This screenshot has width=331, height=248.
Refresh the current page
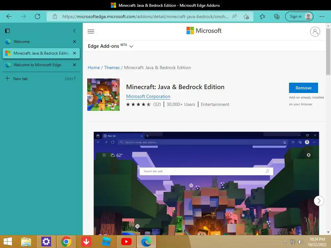tap(37, 16)
